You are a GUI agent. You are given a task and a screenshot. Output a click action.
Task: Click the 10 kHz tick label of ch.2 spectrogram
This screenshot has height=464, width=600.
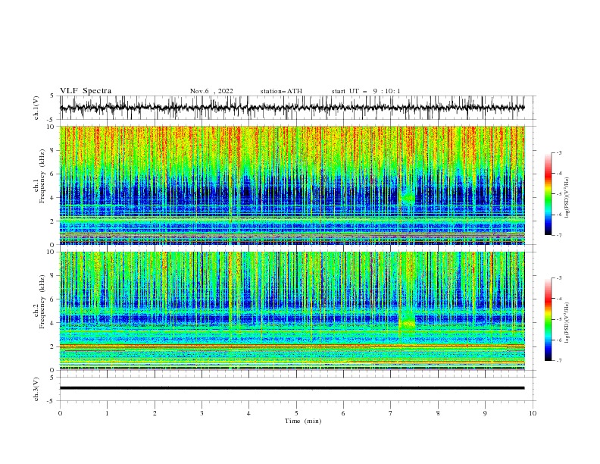[51, 252]
